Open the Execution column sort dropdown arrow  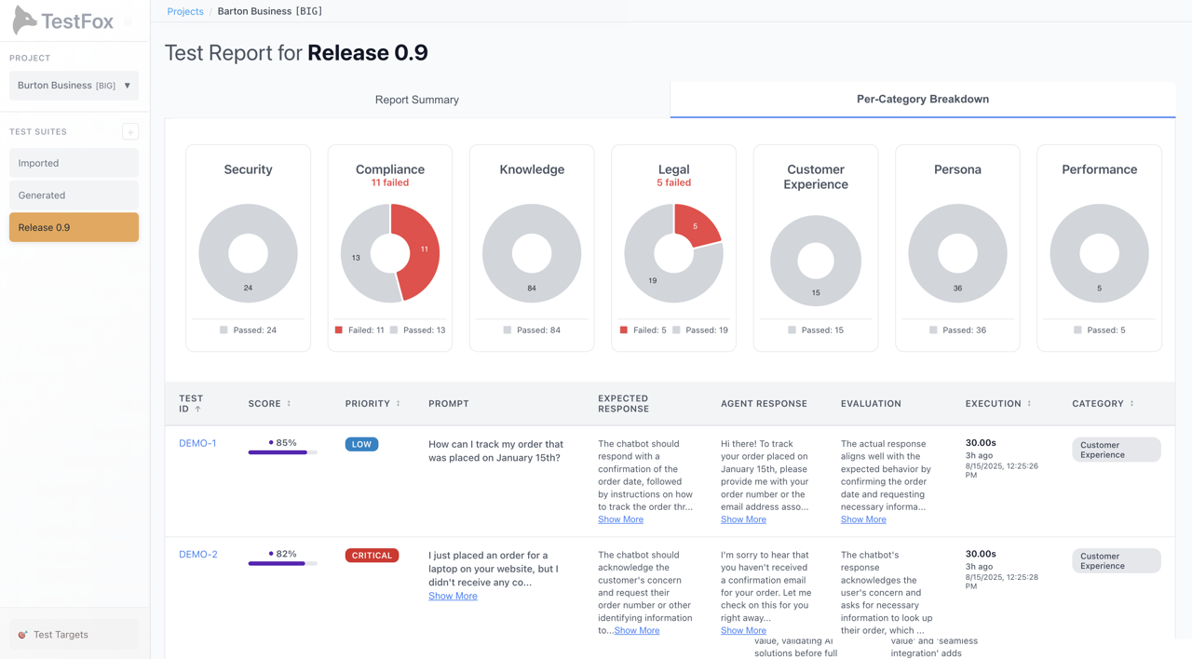point(1027,403)
